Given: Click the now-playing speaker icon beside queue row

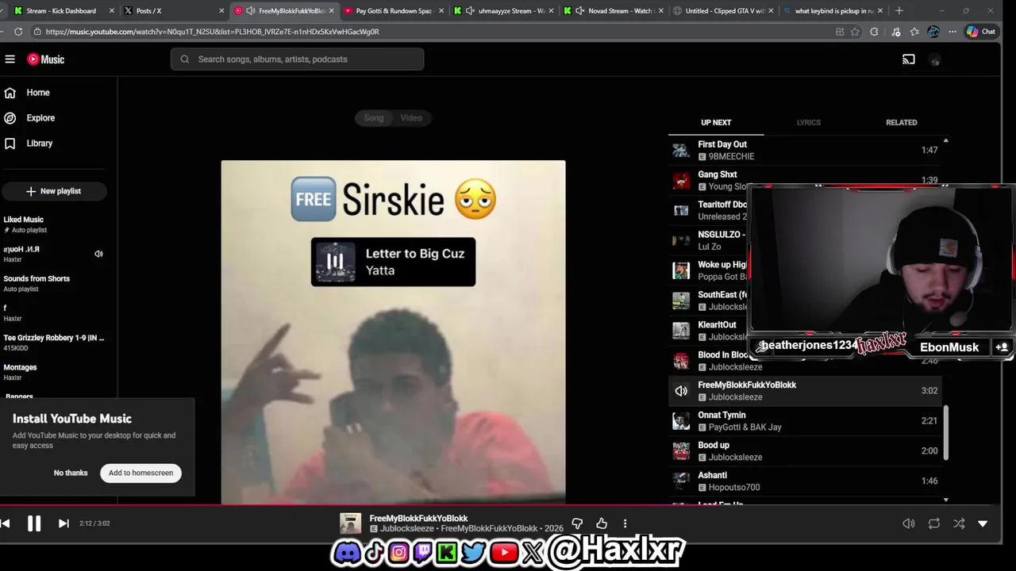Looking at the screenshot, I should pos(681,391).
